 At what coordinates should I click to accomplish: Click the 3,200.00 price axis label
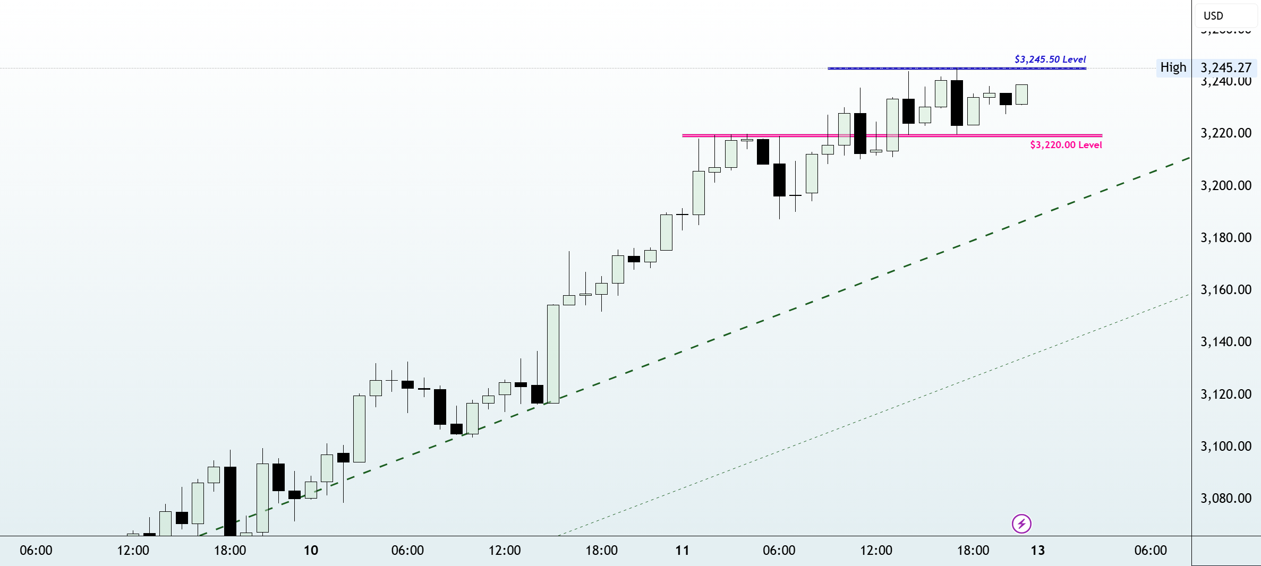[1226, 185]
